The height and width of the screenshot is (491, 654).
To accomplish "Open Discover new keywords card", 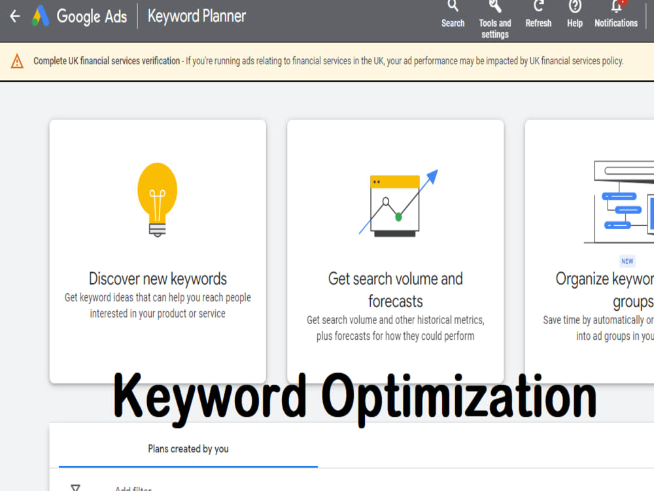I will click(158, 251).
